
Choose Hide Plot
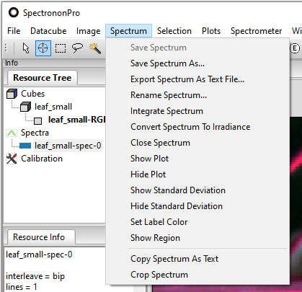pos(197,174)
